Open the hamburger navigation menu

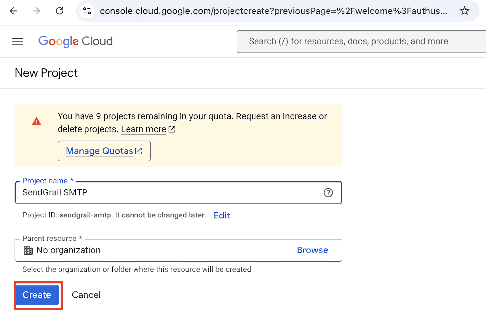pos(17,41)
